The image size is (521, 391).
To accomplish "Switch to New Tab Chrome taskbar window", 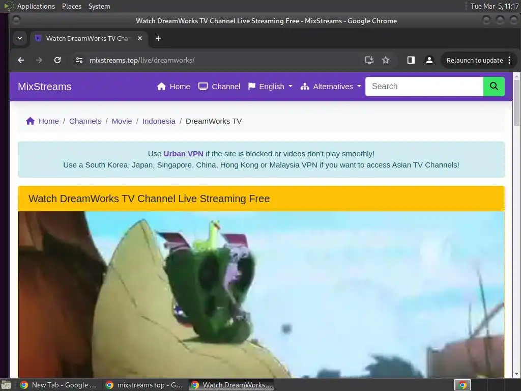I will click(x=59, y=385).
